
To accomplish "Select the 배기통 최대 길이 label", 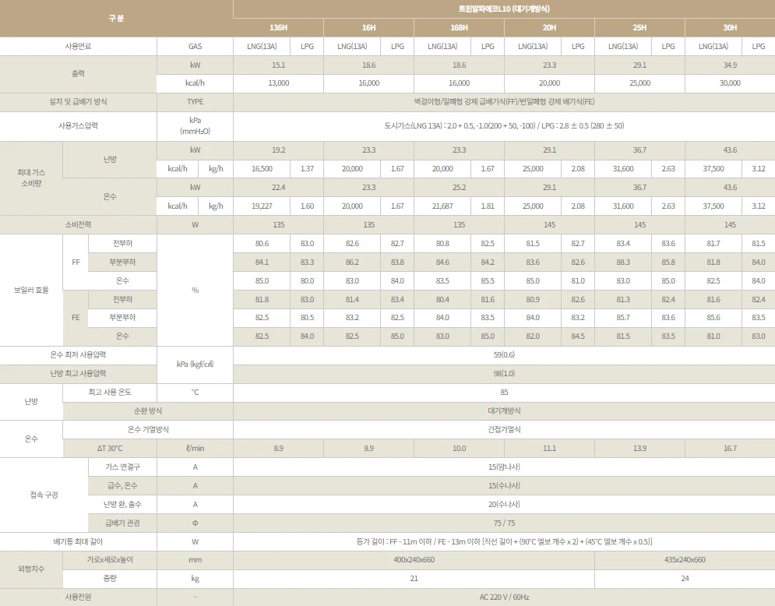I will click(78, 542).
